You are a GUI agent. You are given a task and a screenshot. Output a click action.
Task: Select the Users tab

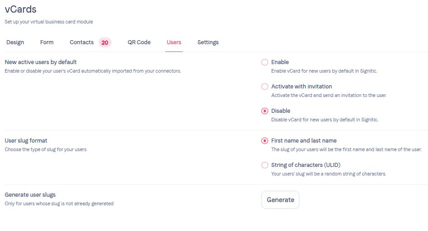[174, 42]
